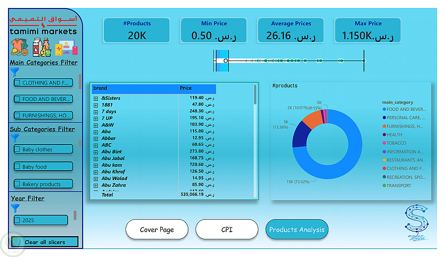Click the Total 535,066.19 value
The height and width of the screenshot is (257, 445).
pyautogui.click(x=197, y=195)
